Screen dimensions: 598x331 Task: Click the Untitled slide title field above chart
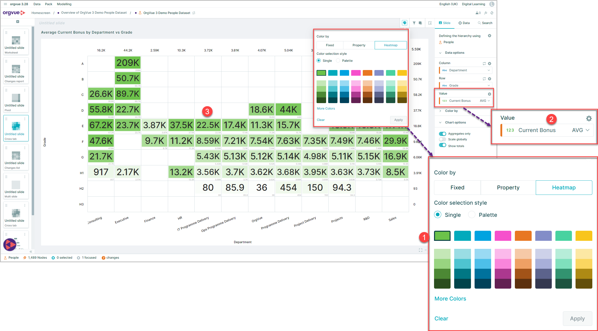pos(52,23)
